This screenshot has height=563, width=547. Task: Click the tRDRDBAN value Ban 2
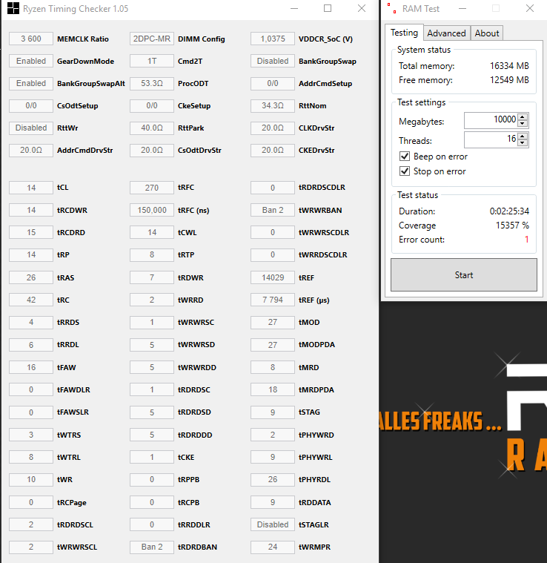pyautogui.click(x=152, y=547)
